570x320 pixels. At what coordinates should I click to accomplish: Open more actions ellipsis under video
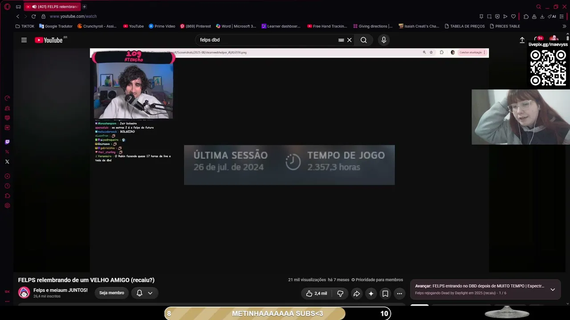(x=399, y=293)
